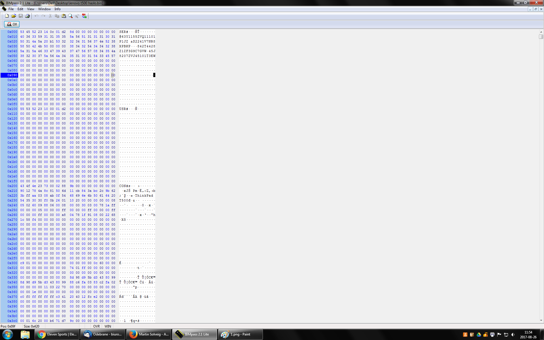The height and width of the screenshot is (340, 544).
Task: Click the XPBKP text in ASCII column
Action: 125,46
